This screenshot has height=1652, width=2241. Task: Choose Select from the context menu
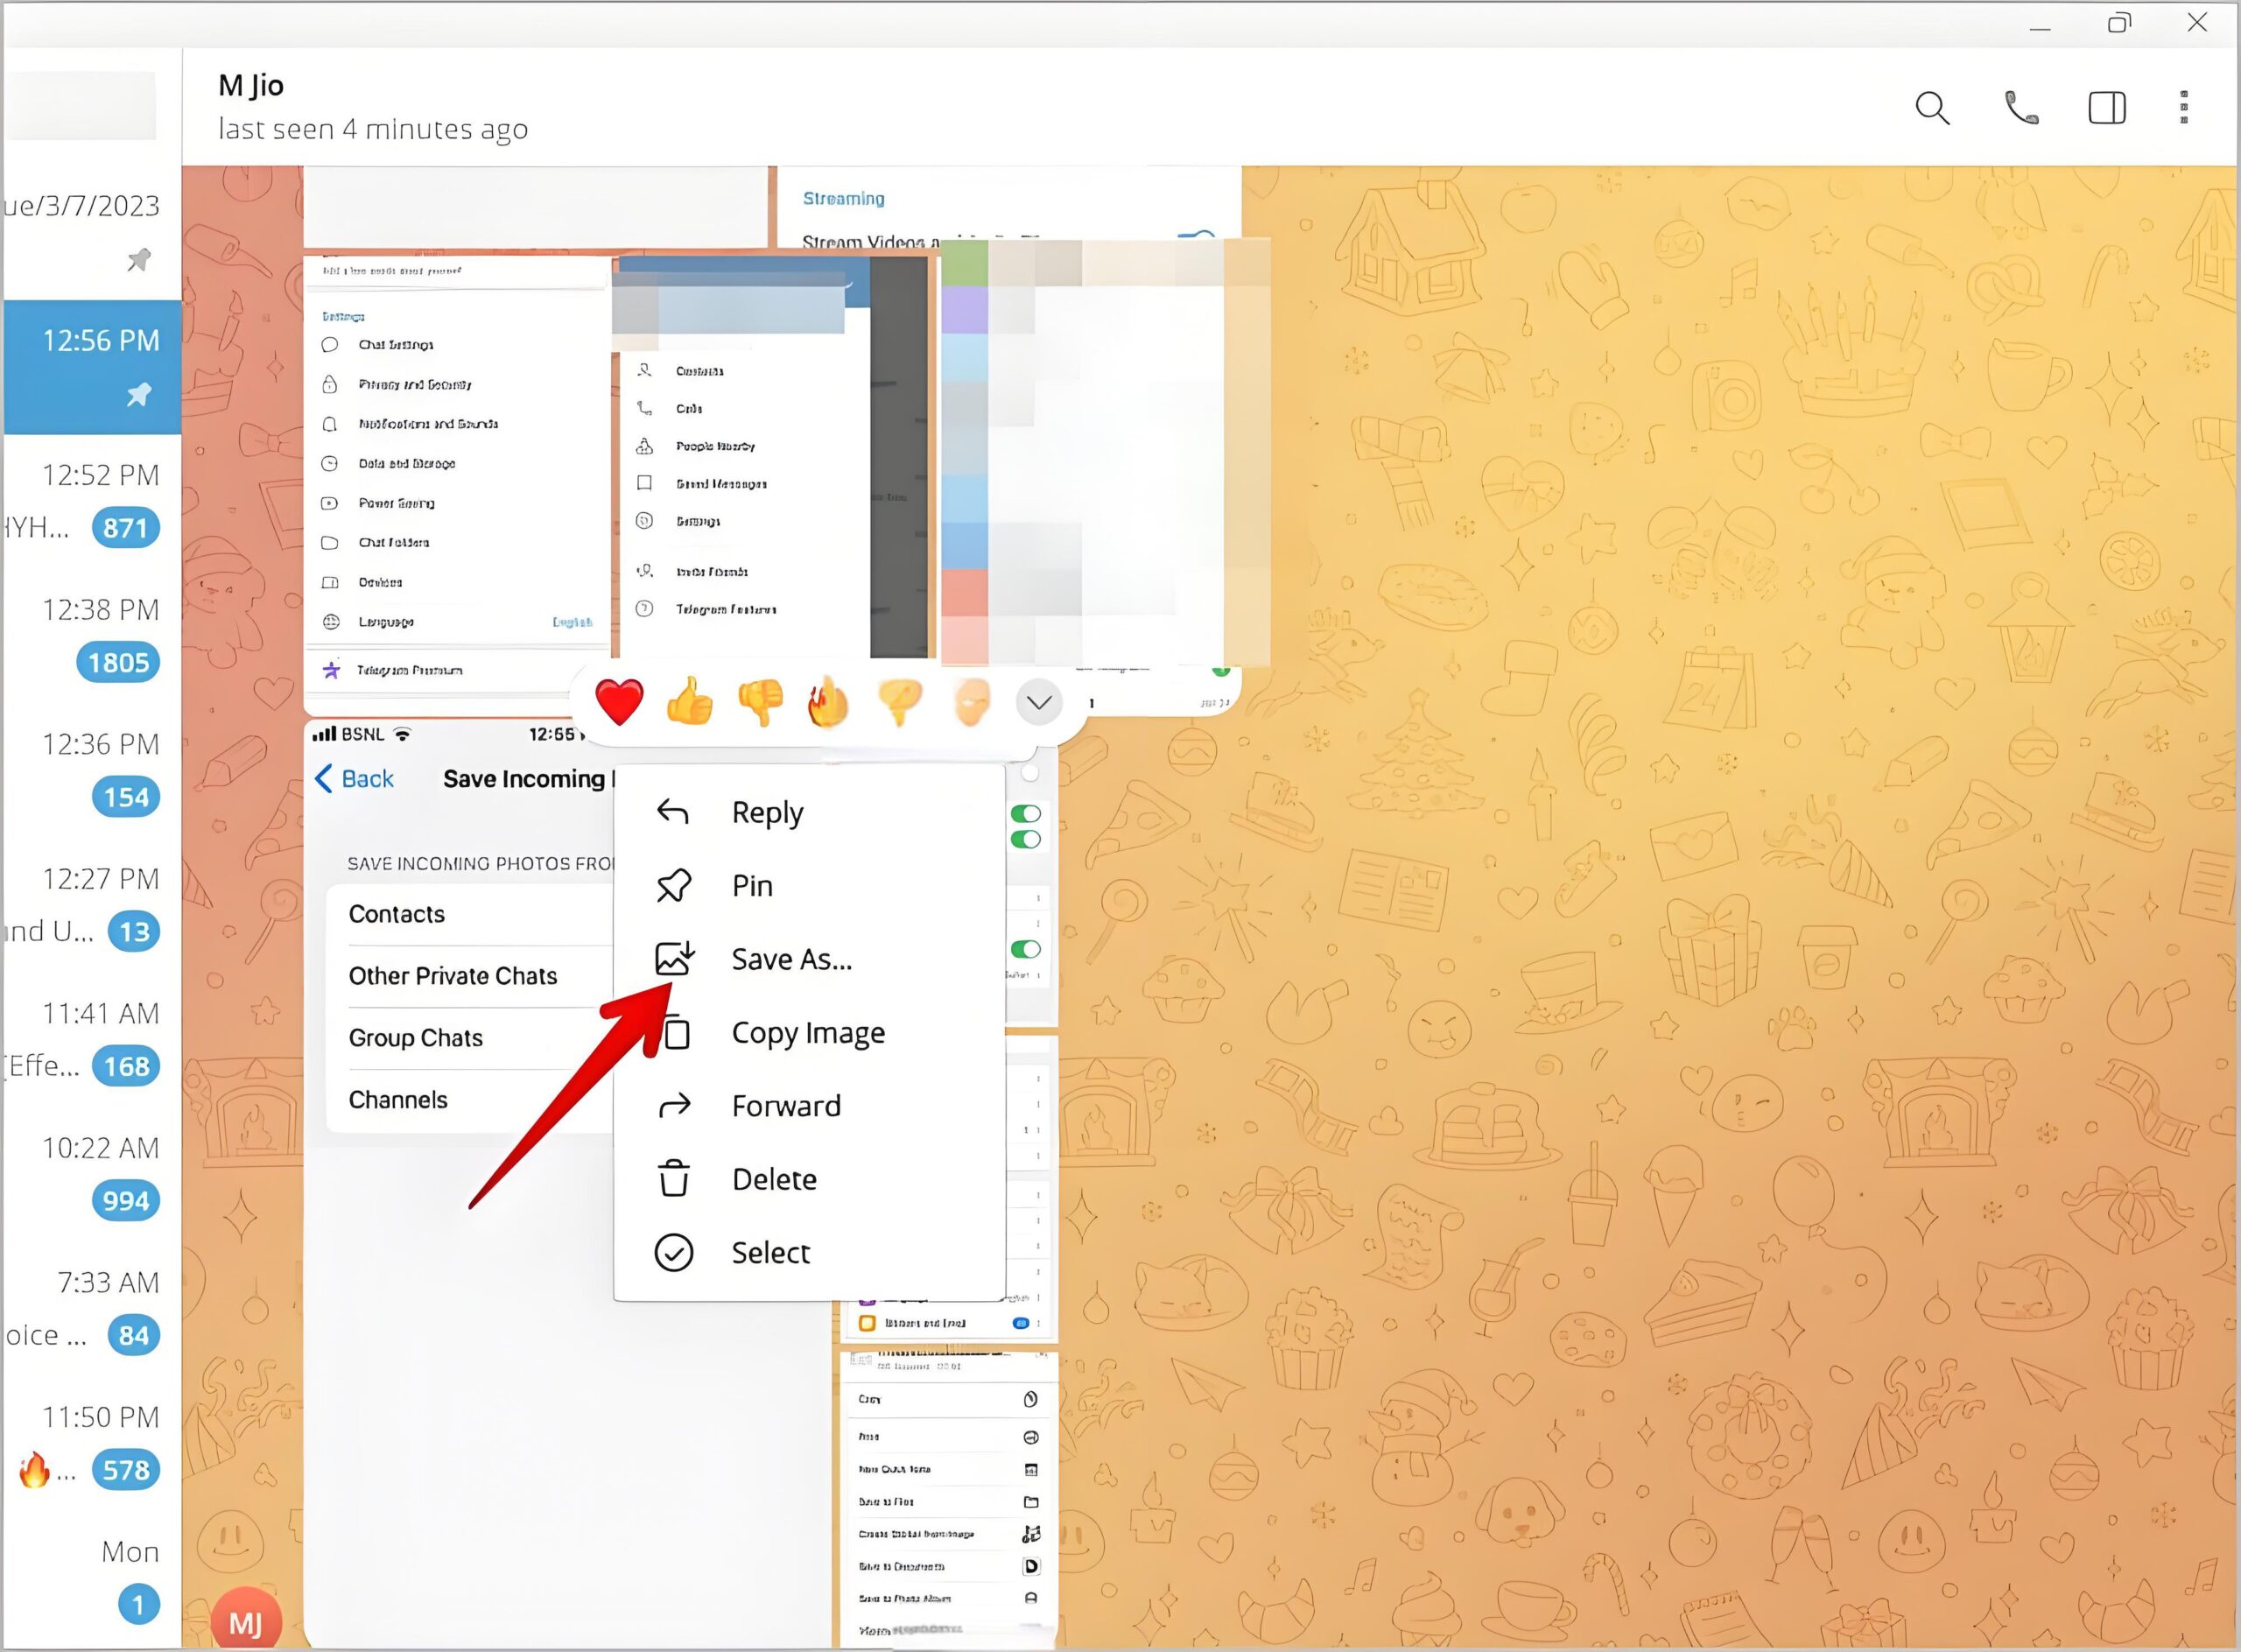coord(770,1253)
